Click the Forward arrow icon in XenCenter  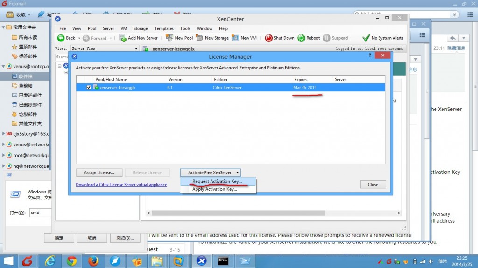tap(86, 38)
